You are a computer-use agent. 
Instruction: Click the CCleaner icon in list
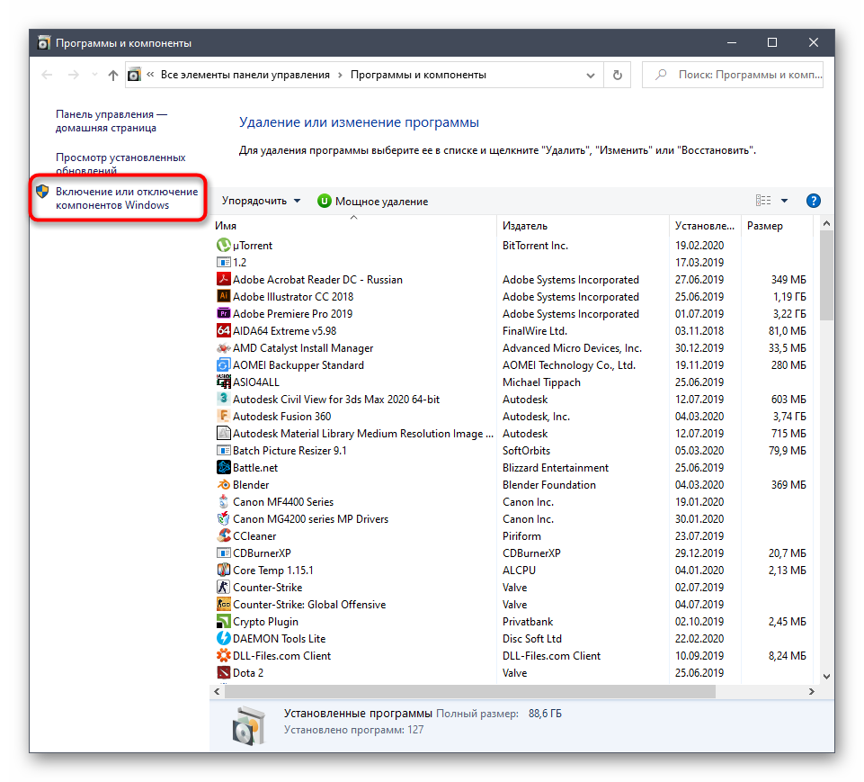pyautogui.click(x=224, y=535)
